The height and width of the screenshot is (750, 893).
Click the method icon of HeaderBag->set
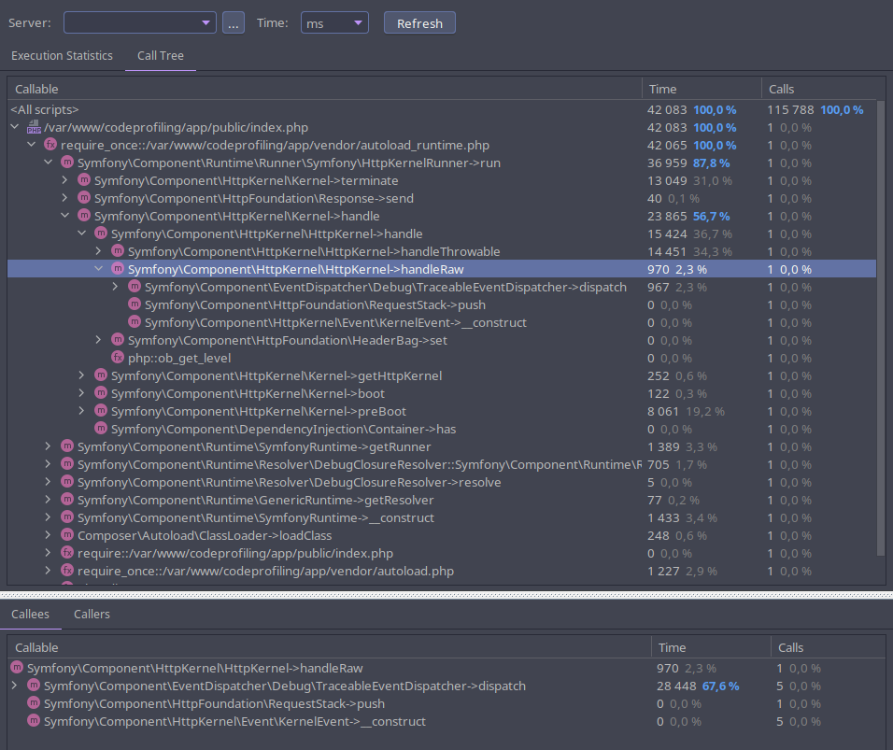click(x=118, y=339)
